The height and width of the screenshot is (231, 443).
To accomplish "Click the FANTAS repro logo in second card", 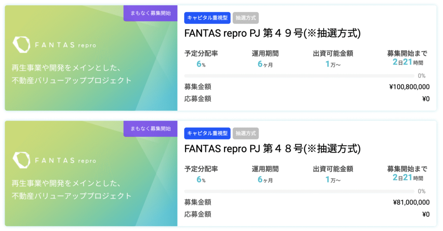I will tap(55, 160).
